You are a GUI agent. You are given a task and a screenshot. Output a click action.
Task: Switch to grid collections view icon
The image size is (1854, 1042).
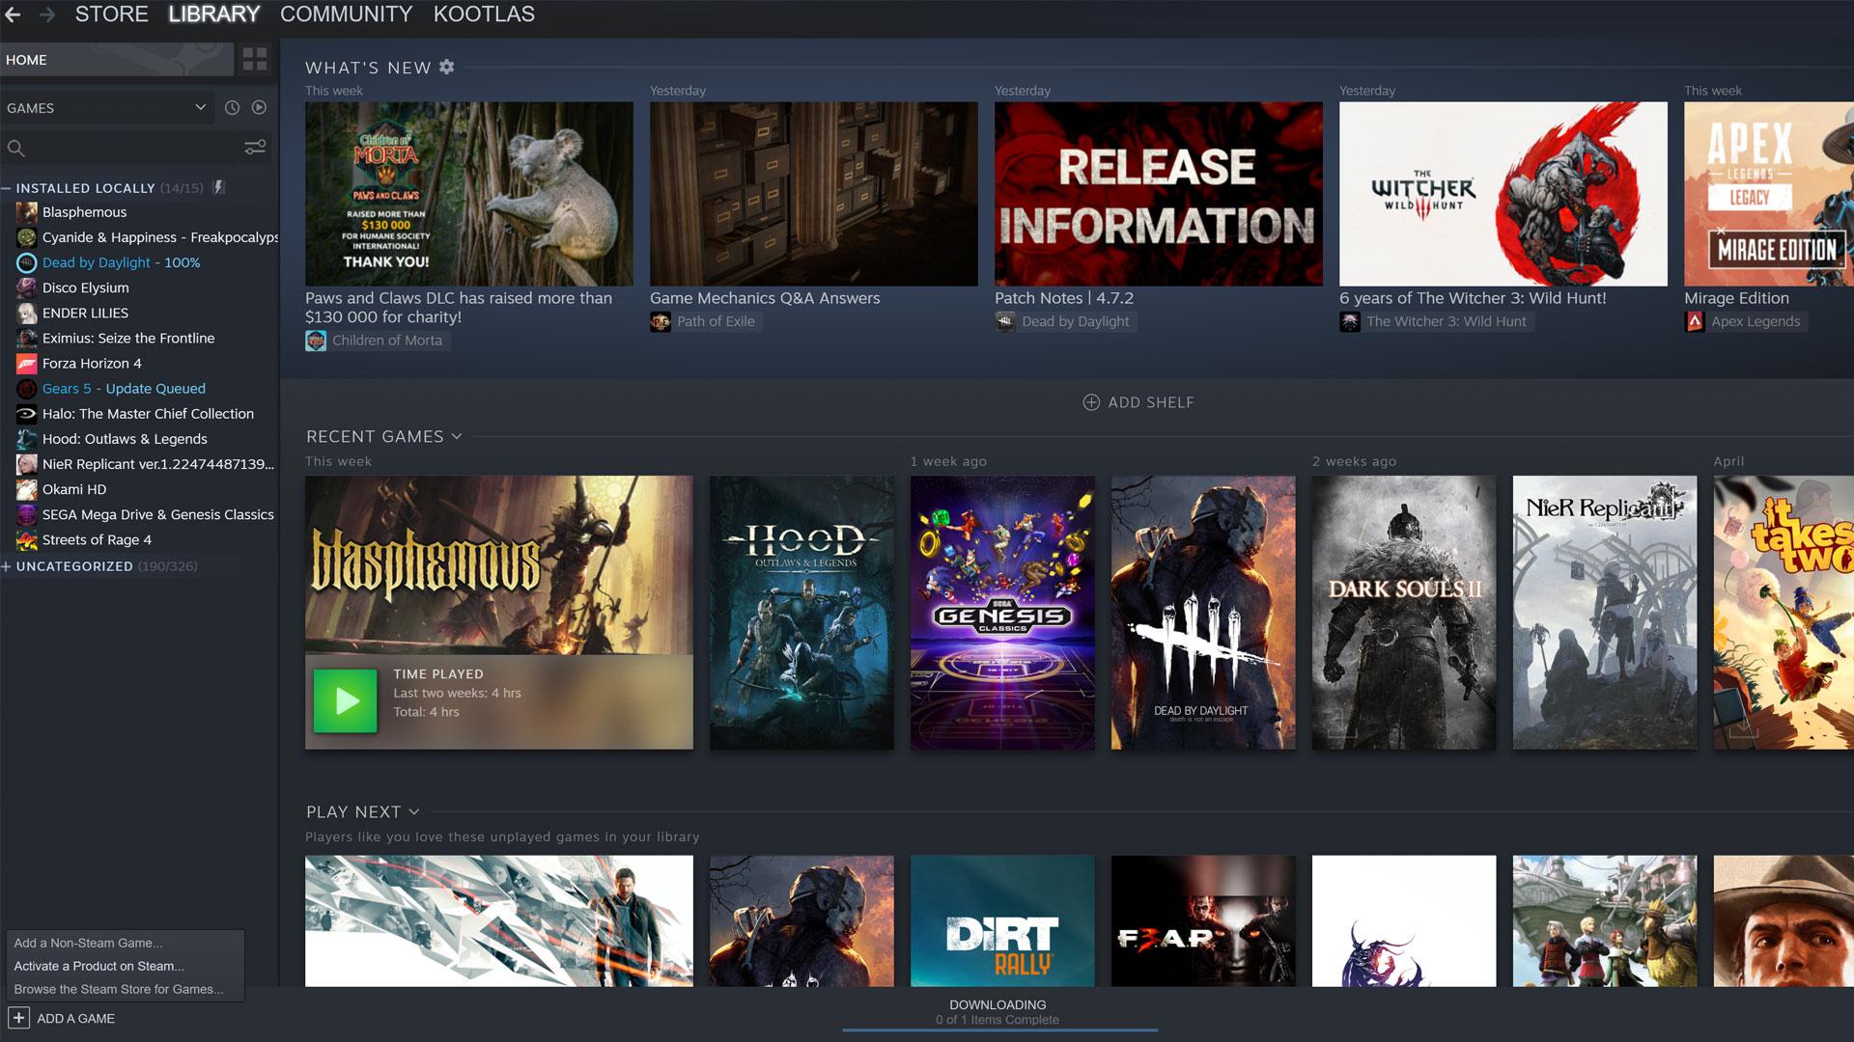tap(255, 59)
